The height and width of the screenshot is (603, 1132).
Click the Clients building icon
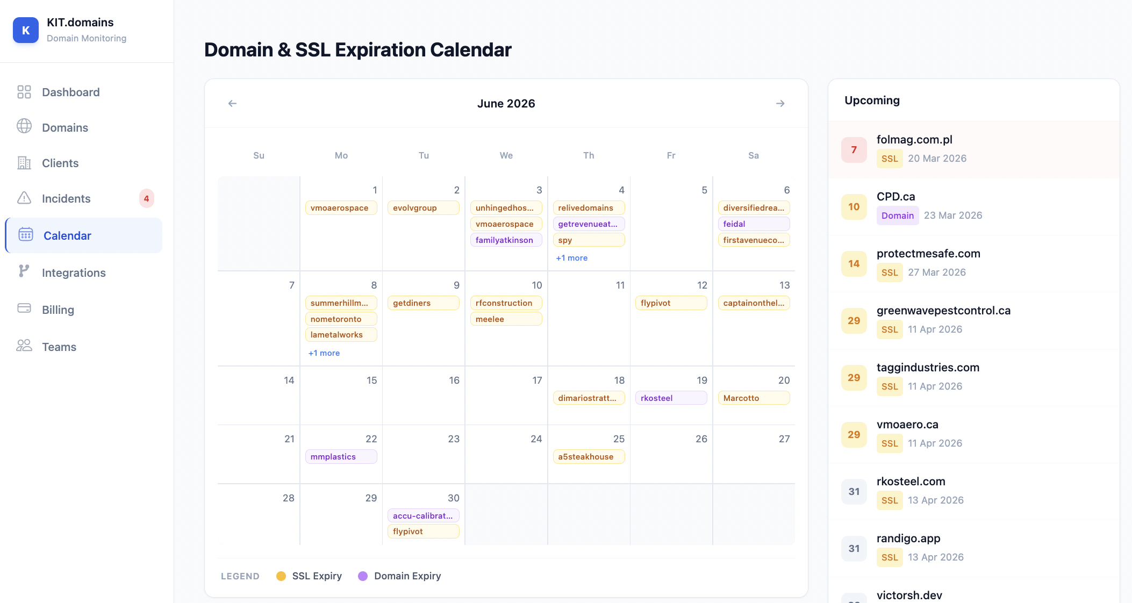tap(24, 163)
